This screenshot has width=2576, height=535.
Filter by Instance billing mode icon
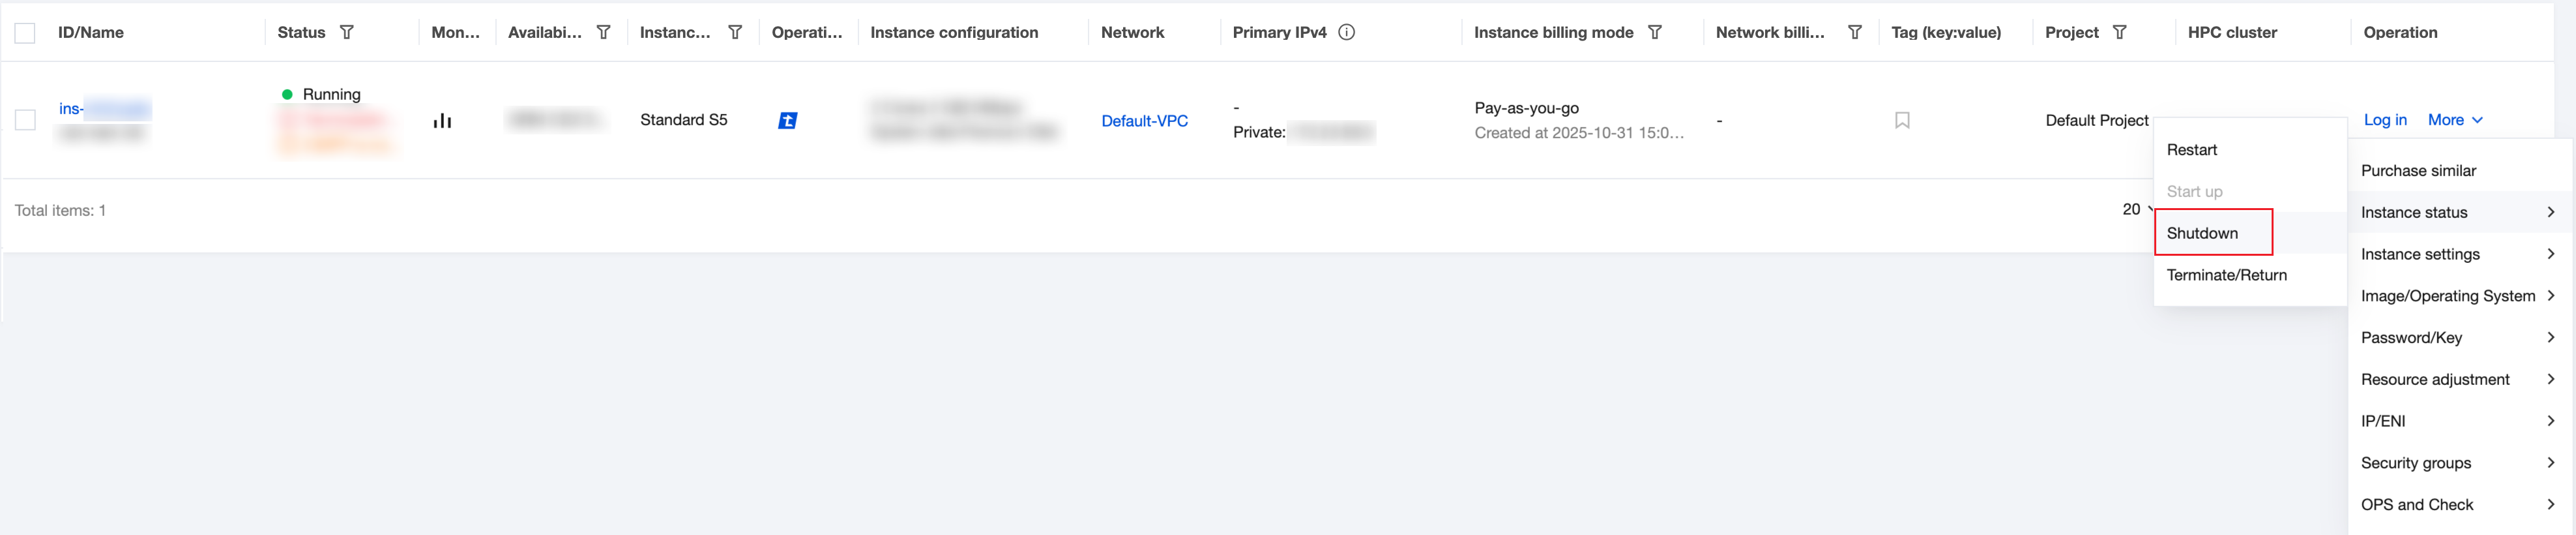click(x=1655, y=32)
